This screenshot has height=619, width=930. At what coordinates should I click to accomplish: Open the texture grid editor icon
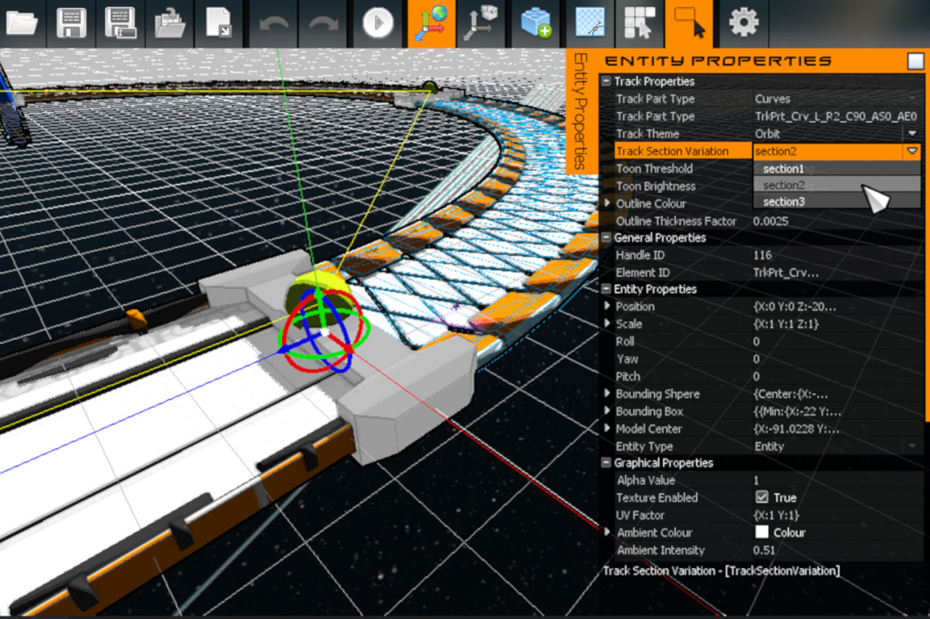coord(589,23)
